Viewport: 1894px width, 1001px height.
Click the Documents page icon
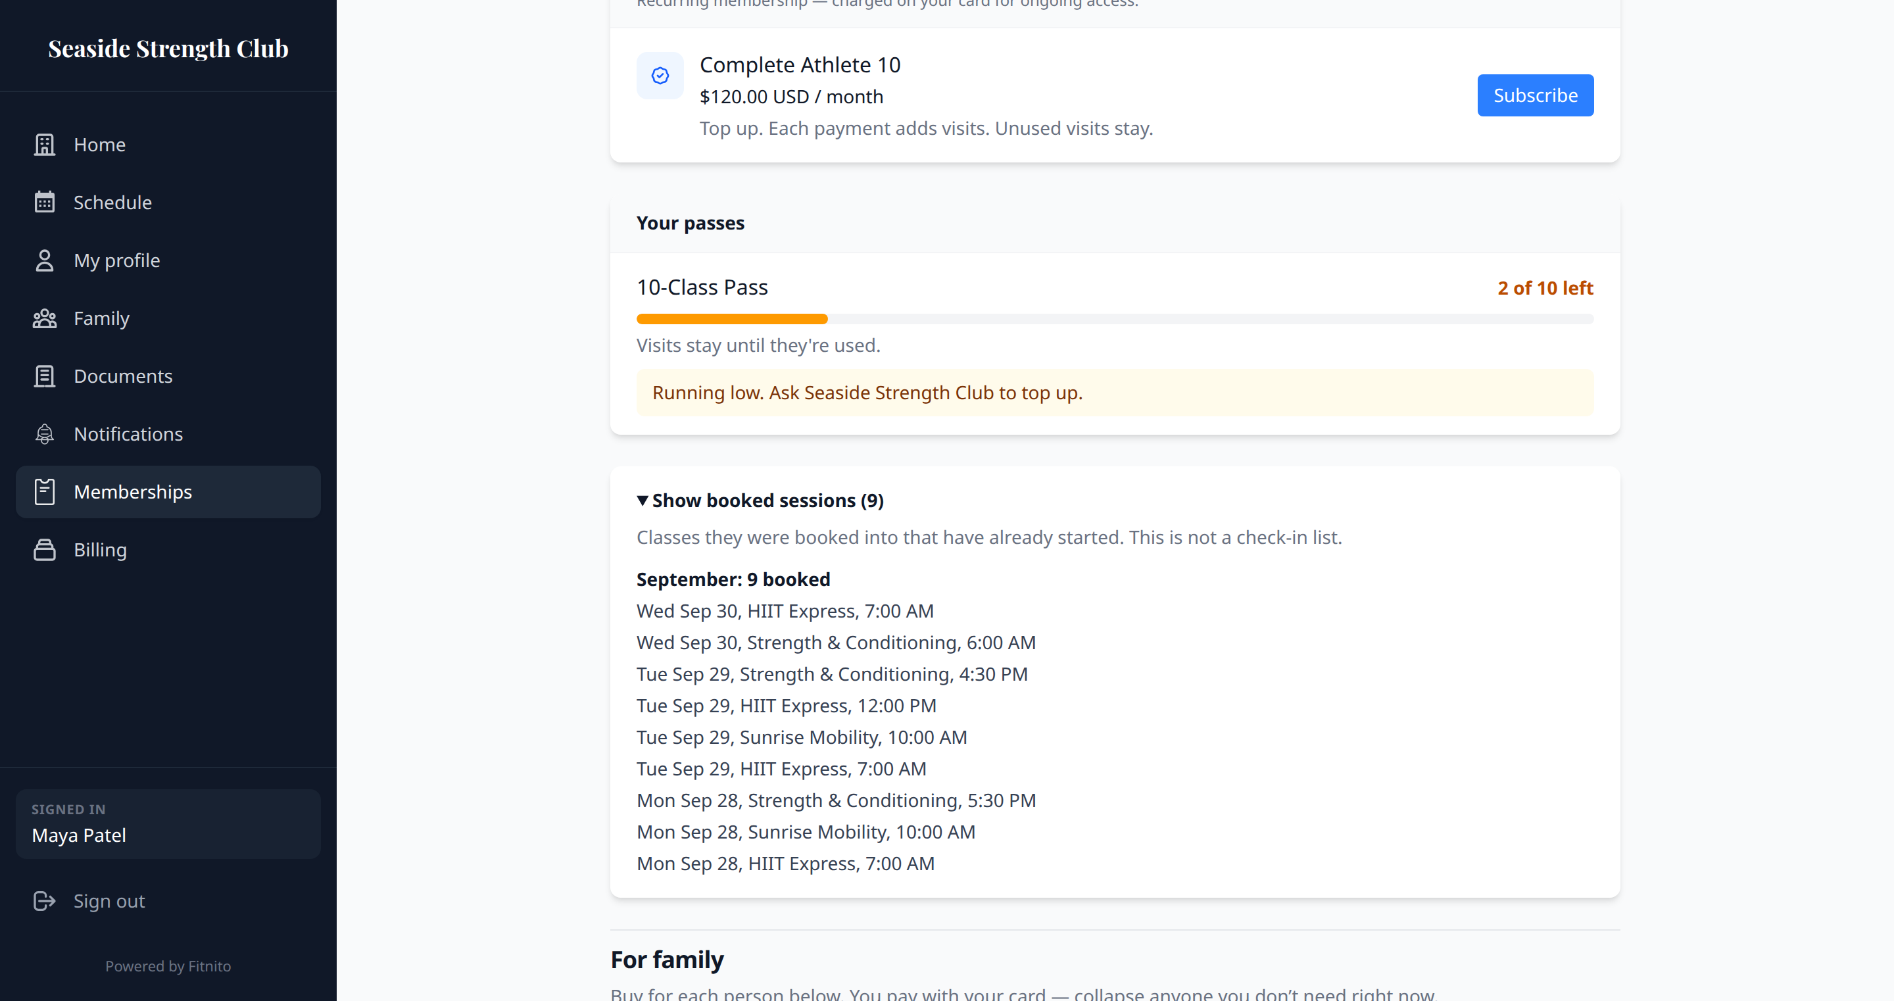pyautogui.click(x=45, y=376)
